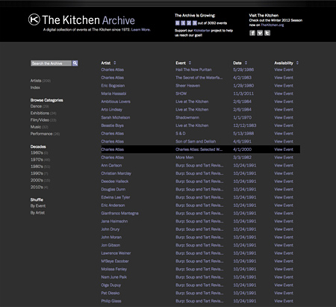Visit TheKitchen.org link
This screenshot has height=307, width=336.
click(273, 25)
